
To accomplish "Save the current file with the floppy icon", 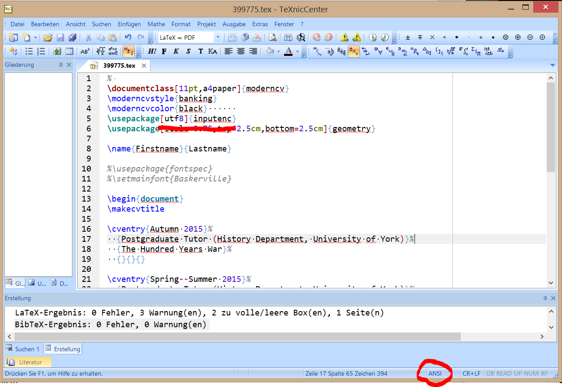I will [x=60, y=38].
